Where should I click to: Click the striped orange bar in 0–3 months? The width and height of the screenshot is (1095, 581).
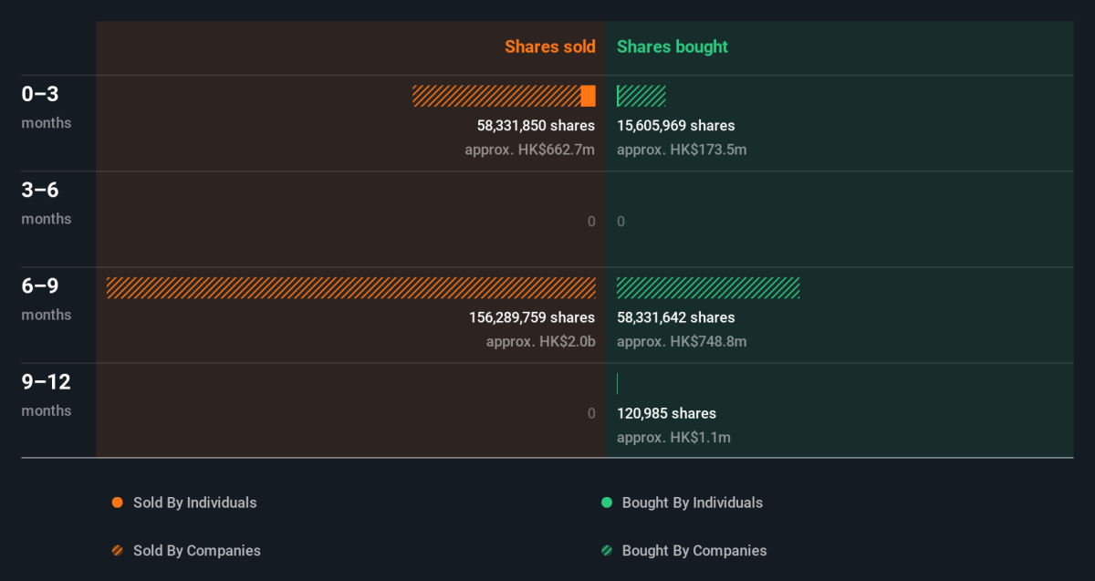(496, 96)
